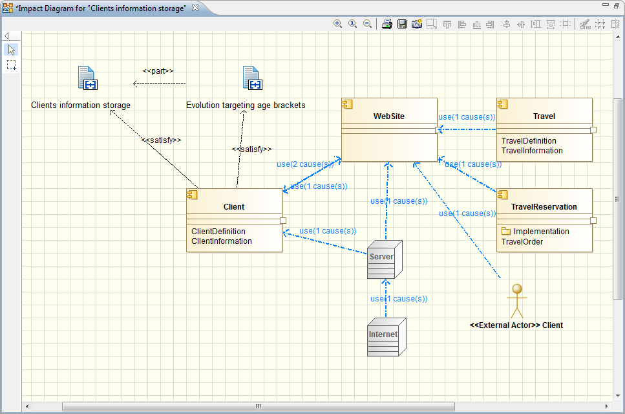This screenshot has width=625, height=414.
Task: Click the port square on the Client component
Action: point(283,221)
